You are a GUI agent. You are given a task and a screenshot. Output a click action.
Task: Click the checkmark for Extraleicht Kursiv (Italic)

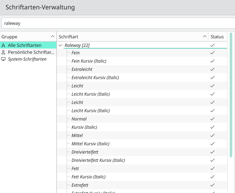[212, 77]
